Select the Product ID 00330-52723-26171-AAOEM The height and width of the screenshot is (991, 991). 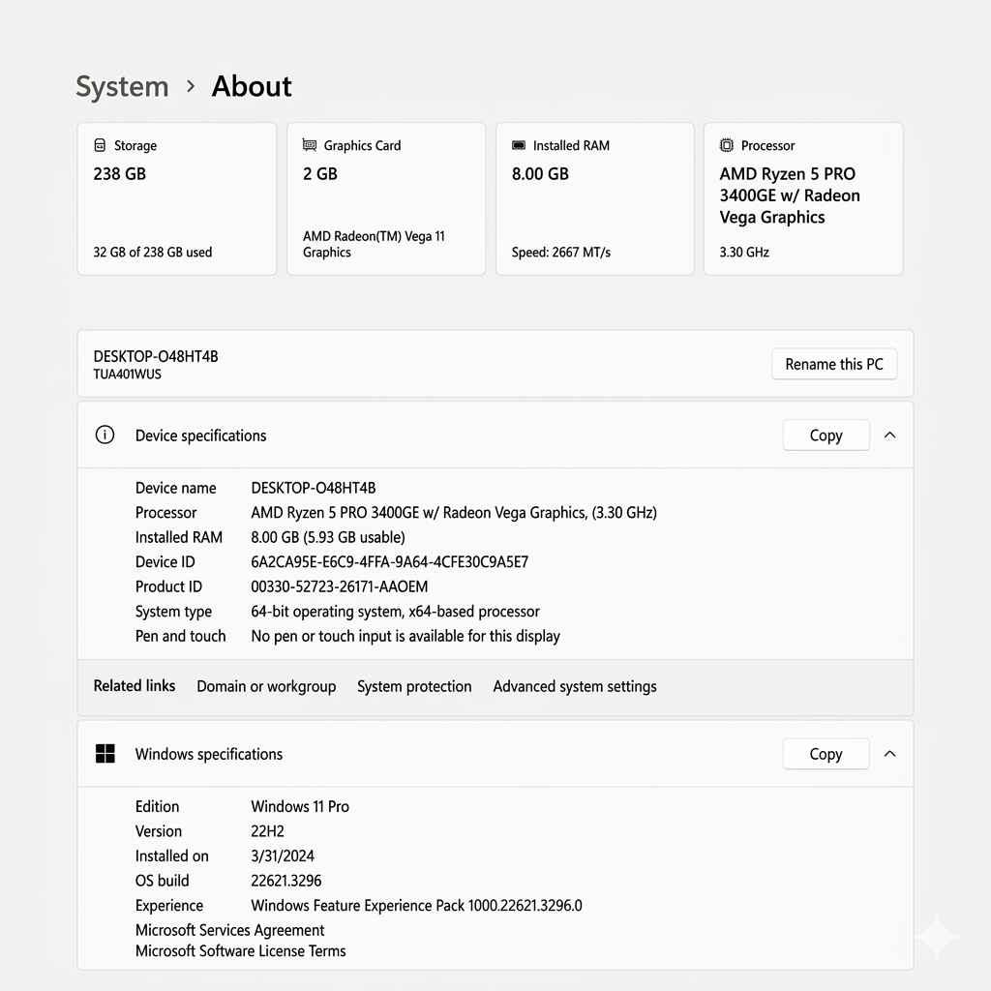339,586
